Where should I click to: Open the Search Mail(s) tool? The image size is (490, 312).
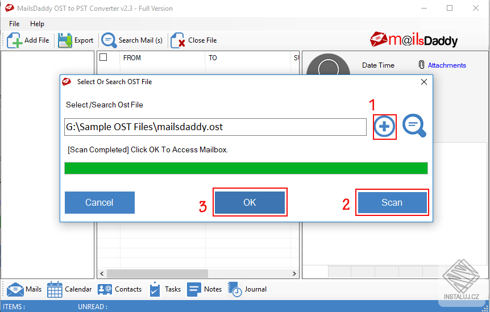[x=132, y=40]
